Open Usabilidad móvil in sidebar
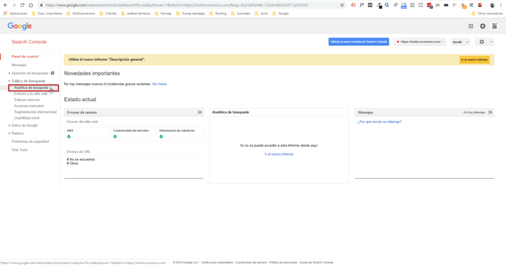The width and height of the screenshot is (506, 265). pyautogui.click(x=27, y=118)
